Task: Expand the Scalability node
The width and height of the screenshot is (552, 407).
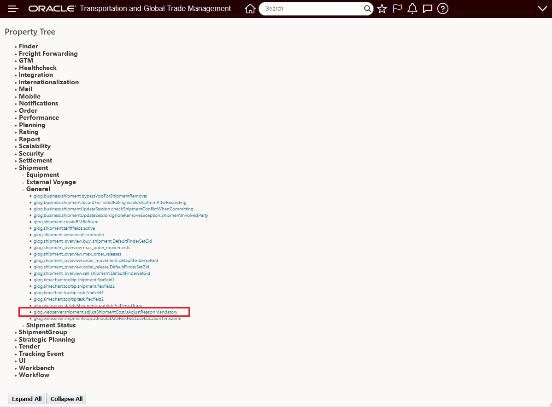Action: point(35,146)
